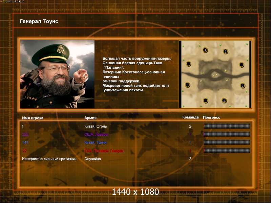Click the line 'Микроволновой танк подойдет для'
The image size is (271, 203).
[x=136, y=86]
